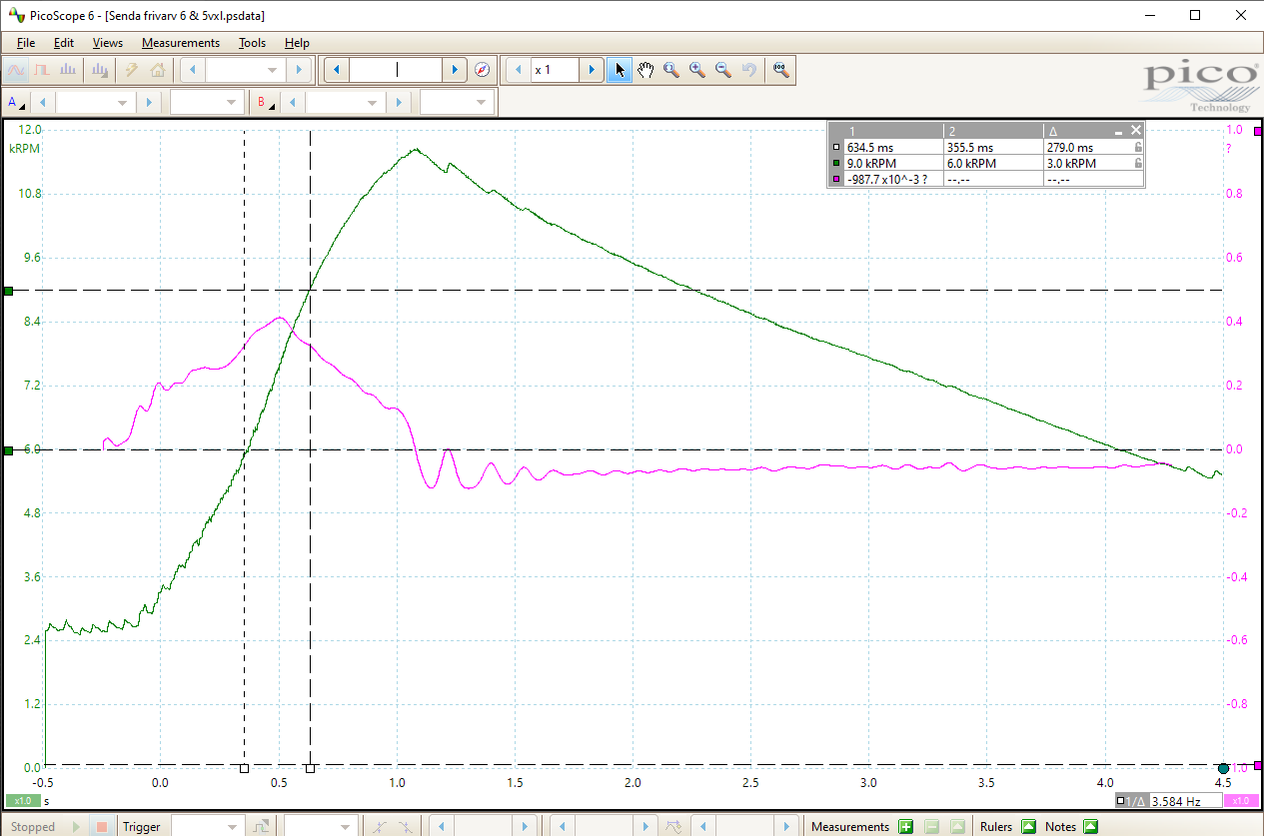This screenshot has width=1264, height=836.
Task: Expand the Trigger mode dropdown
Action: [x=207, y=826]
